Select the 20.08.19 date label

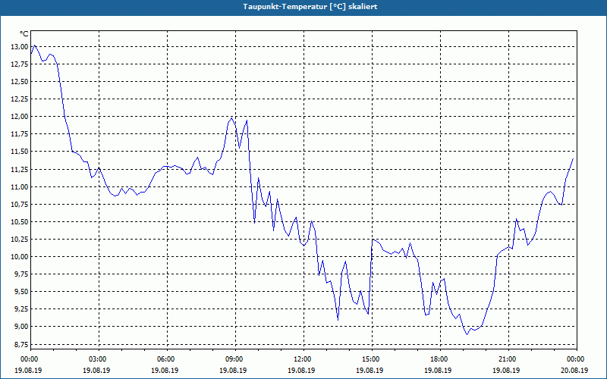pyautogui.click(x=574, y=370)
